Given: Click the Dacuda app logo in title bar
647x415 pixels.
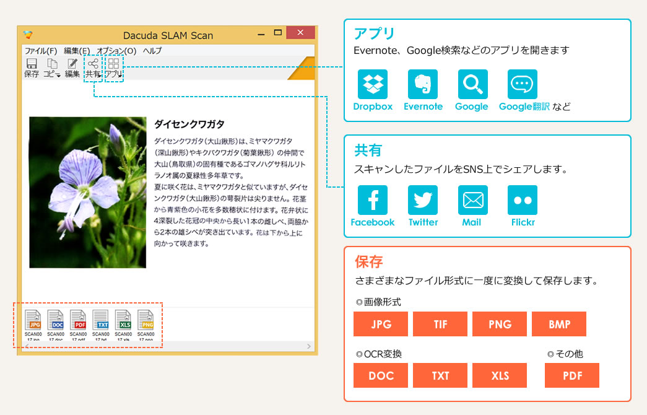Looking at the screenshot, I should click(28, 35).
